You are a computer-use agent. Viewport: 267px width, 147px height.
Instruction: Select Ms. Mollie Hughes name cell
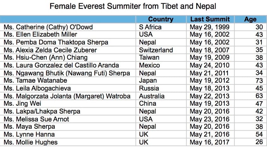coord(31,142)
